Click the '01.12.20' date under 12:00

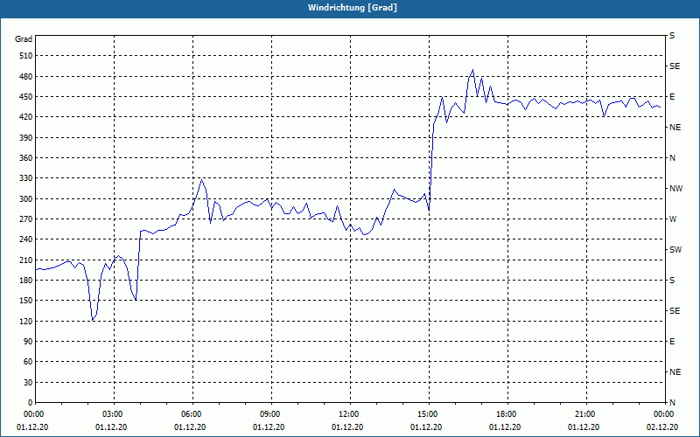tap(347, 427)
